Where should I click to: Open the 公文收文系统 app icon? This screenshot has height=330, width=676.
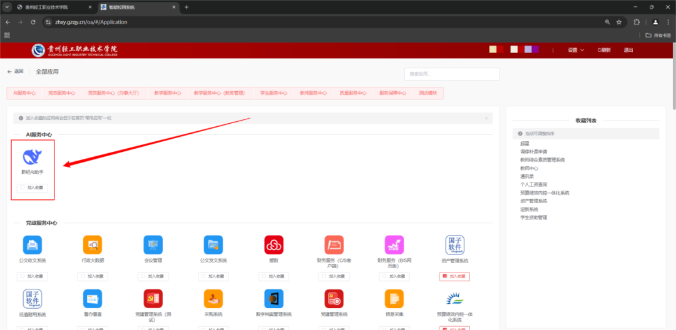33,245
